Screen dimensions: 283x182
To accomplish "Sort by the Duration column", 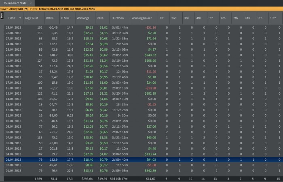I will click(118, 18).
